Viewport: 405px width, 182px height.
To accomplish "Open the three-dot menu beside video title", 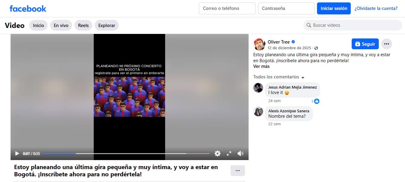I will 238,171.
